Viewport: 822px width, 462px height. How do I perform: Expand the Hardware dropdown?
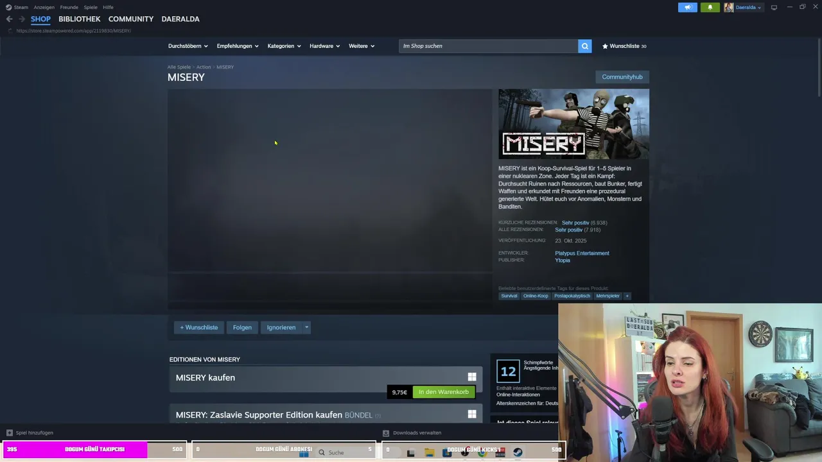coord(324,46)
